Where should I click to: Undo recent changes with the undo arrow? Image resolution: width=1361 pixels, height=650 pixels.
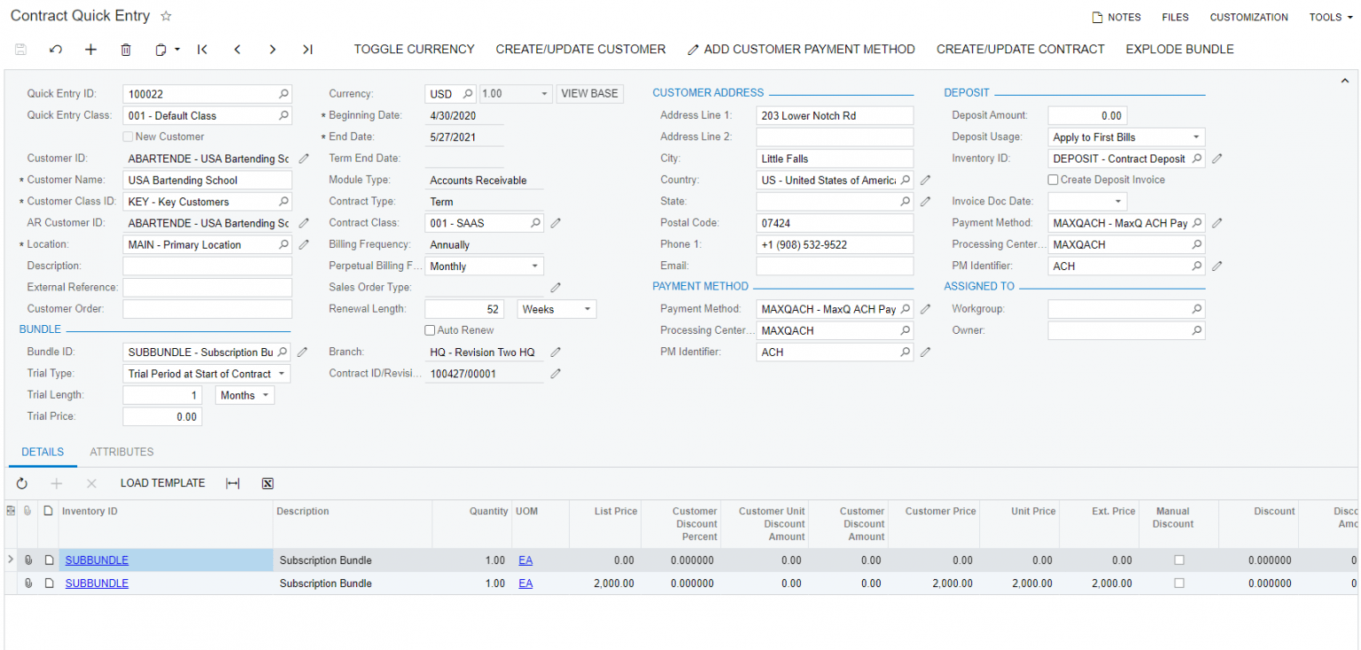tap(55, 49)
